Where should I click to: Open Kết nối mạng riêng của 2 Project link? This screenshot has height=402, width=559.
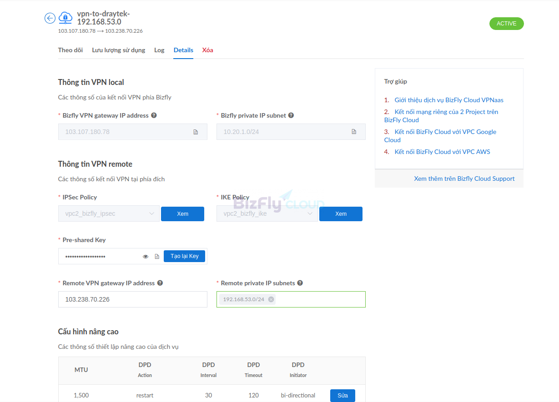pyautogui.click(x=441, y=116)
